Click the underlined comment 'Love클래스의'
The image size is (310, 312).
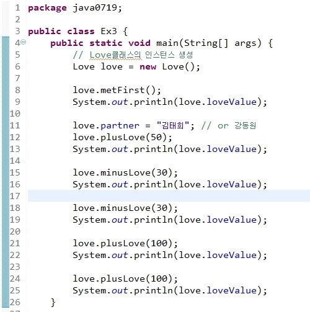[115, 55]
